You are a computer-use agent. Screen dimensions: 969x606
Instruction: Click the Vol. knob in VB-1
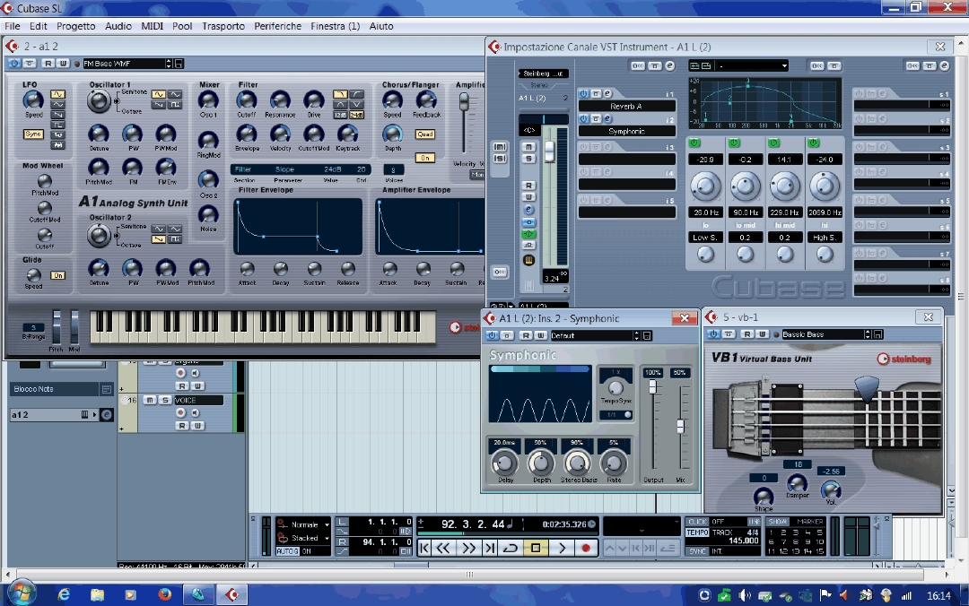831,489
